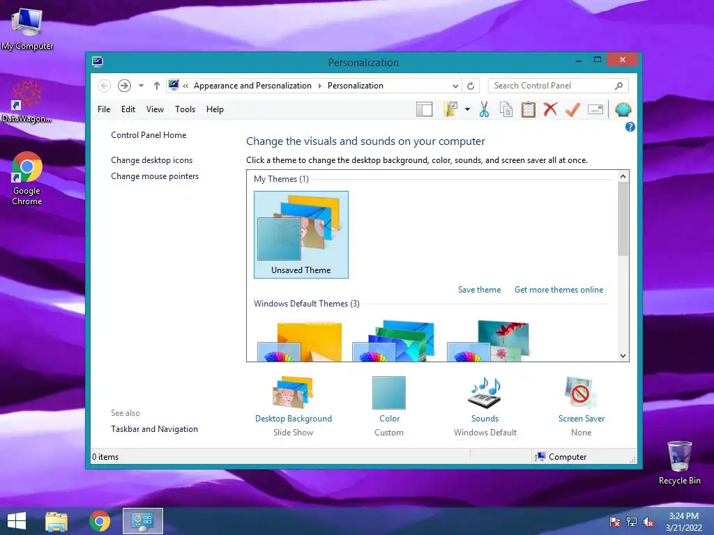The width and height of the screenshot is (714, 535).
Task: Click the themes list scroll up arrow
Action: pos(623,176)
